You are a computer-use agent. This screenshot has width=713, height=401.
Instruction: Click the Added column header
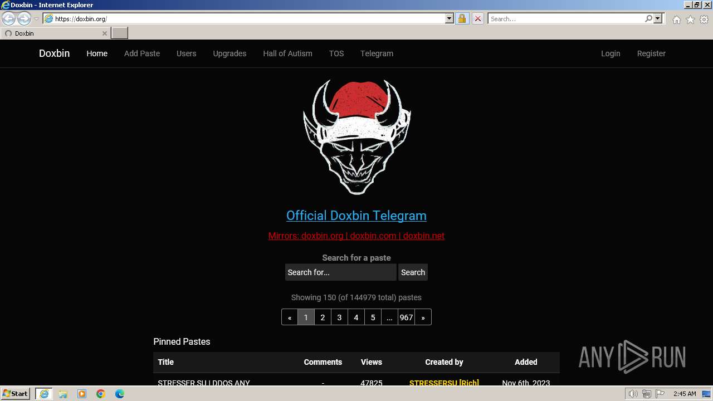pyautogui.click(x=526, y=362)
